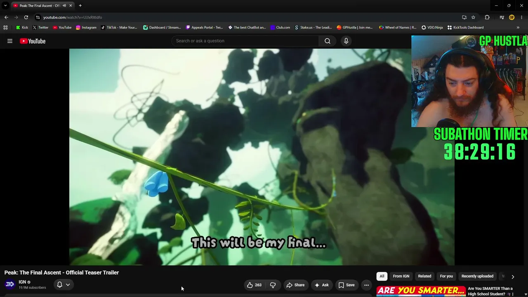Image resolution: width=528 pixels, height=297 pixels.
Task: Open the best ChatBot bookmark
Action: coord(247,28)
